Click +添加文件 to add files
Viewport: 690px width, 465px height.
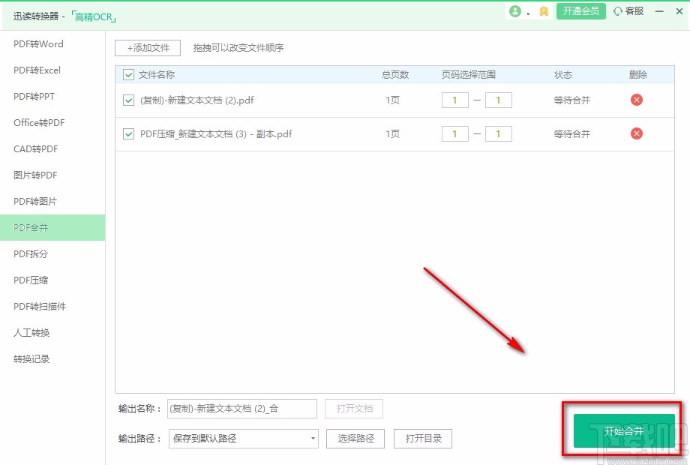click(x=147, y=47)
